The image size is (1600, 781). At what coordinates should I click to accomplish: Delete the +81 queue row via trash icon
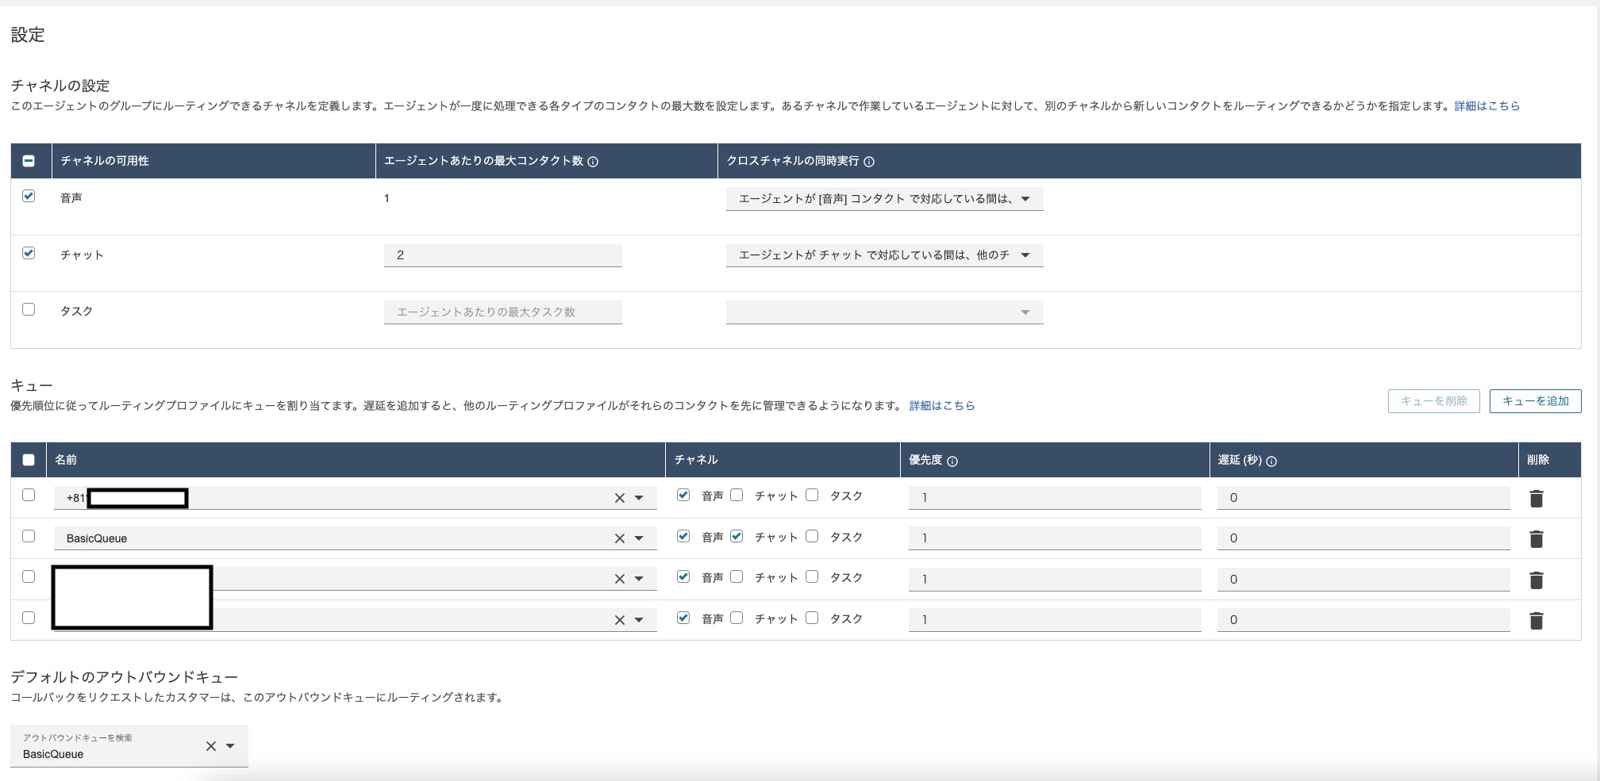pos(1536,498)
